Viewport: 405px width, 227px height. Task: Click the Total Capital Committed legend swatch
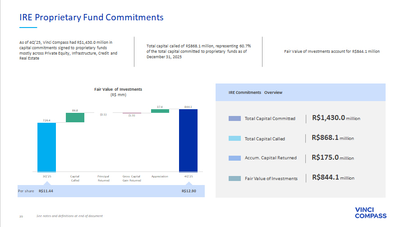pyautogui.click(x=235, y=118)
